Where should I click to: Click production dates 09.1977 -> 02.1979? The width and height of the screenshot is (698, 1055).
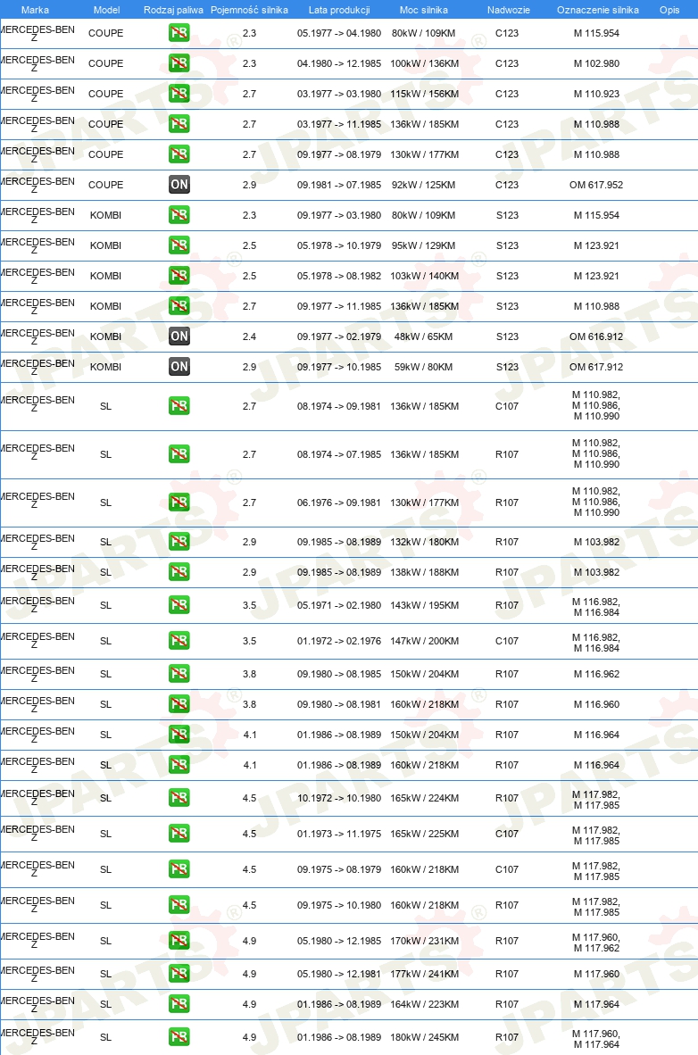(x=339, y=336)
